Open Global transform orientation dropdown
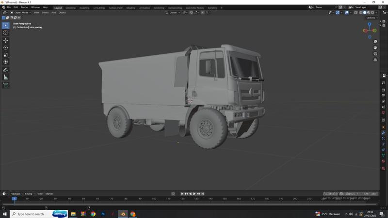The height and width of the screenshot is (218, 388). click(x=173, y=13)
